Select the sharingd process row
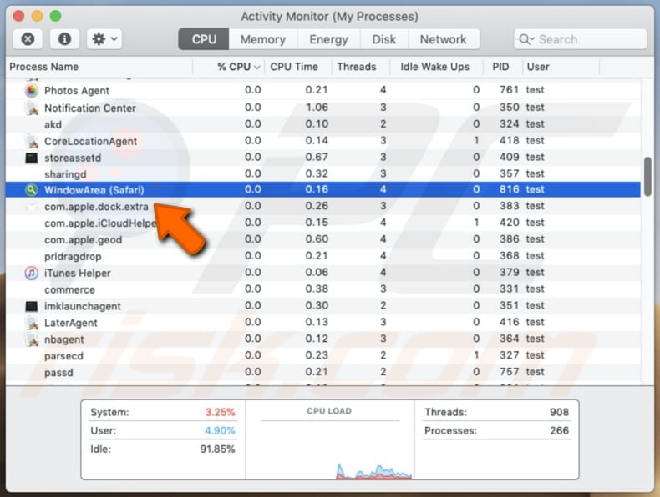Viewport: 660px width, 497px height. (x=322, y=174)
